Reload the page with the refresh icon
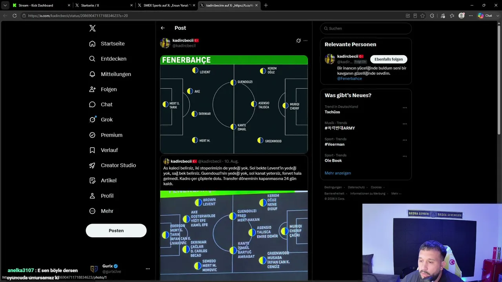This screenshot has height=282, width=502. click(15, 16)
